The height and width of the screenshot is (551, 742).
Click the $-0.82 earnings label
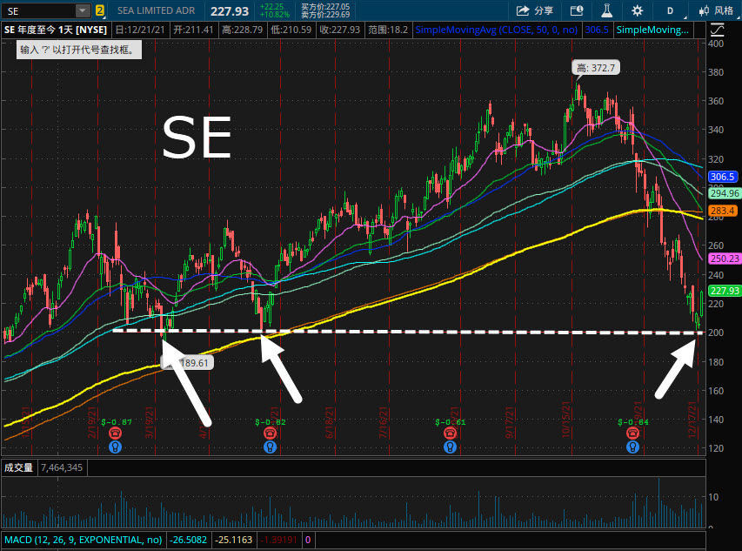271,422
